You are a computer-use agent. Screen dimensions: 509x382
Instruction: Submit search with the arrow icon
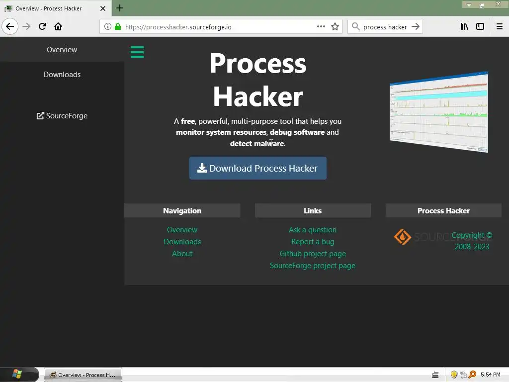coord(416,27)
